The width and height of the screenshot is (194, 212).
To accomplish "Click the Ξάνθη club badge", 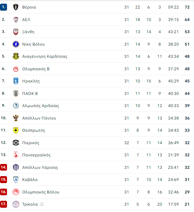I will 16,32.
